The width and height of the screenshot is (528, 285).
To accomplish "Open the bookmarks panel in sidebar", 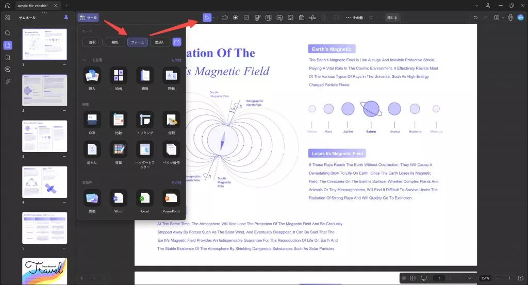I will click(7, 57).
